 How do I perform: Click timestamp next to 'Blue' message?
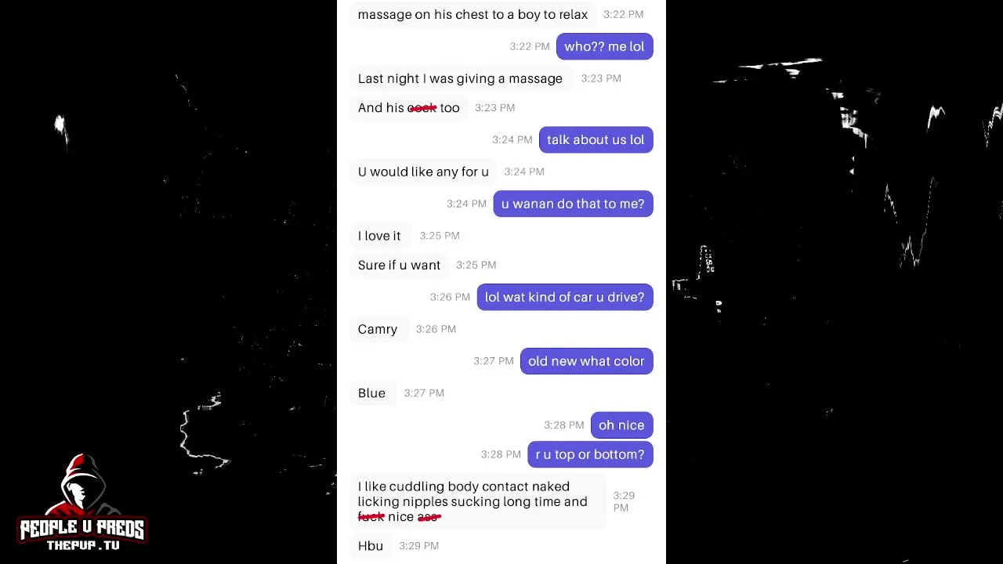[x=424, y=393]
